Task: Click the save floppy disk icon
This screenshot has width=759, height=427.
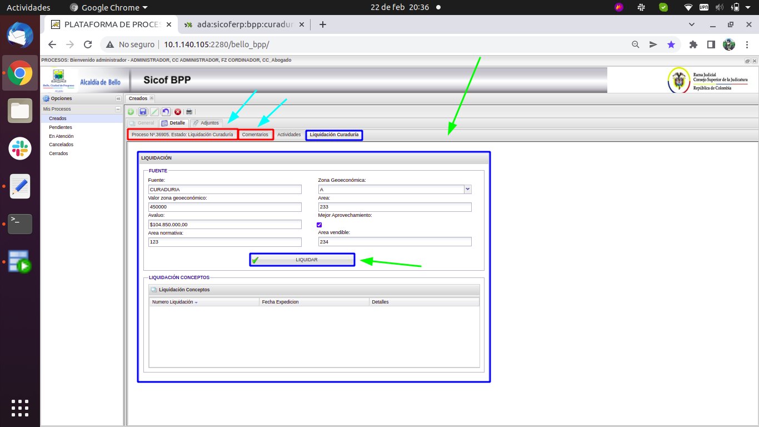Action: pyautogui.click(x=143, y=112)
